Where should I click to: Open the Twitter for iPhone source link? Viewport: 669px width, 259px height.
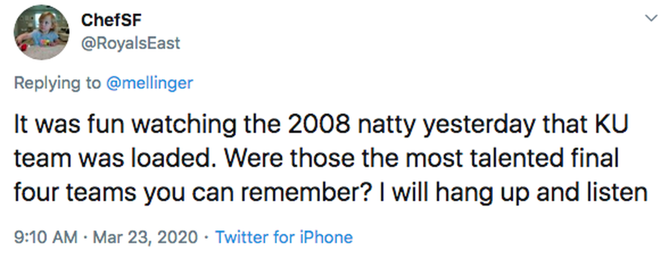284,237
